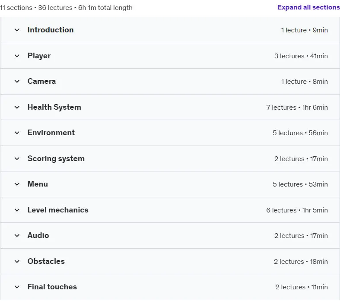Expand the Introduction section chevron
The width and height of the screenshot is (340, 301).
[x=17, y=30]
